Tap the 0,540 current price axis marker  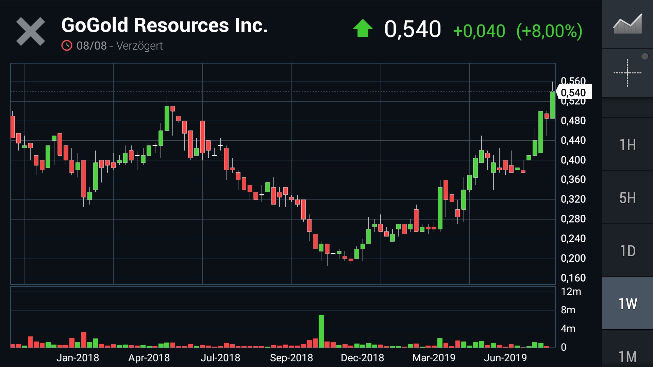[574, 92]
